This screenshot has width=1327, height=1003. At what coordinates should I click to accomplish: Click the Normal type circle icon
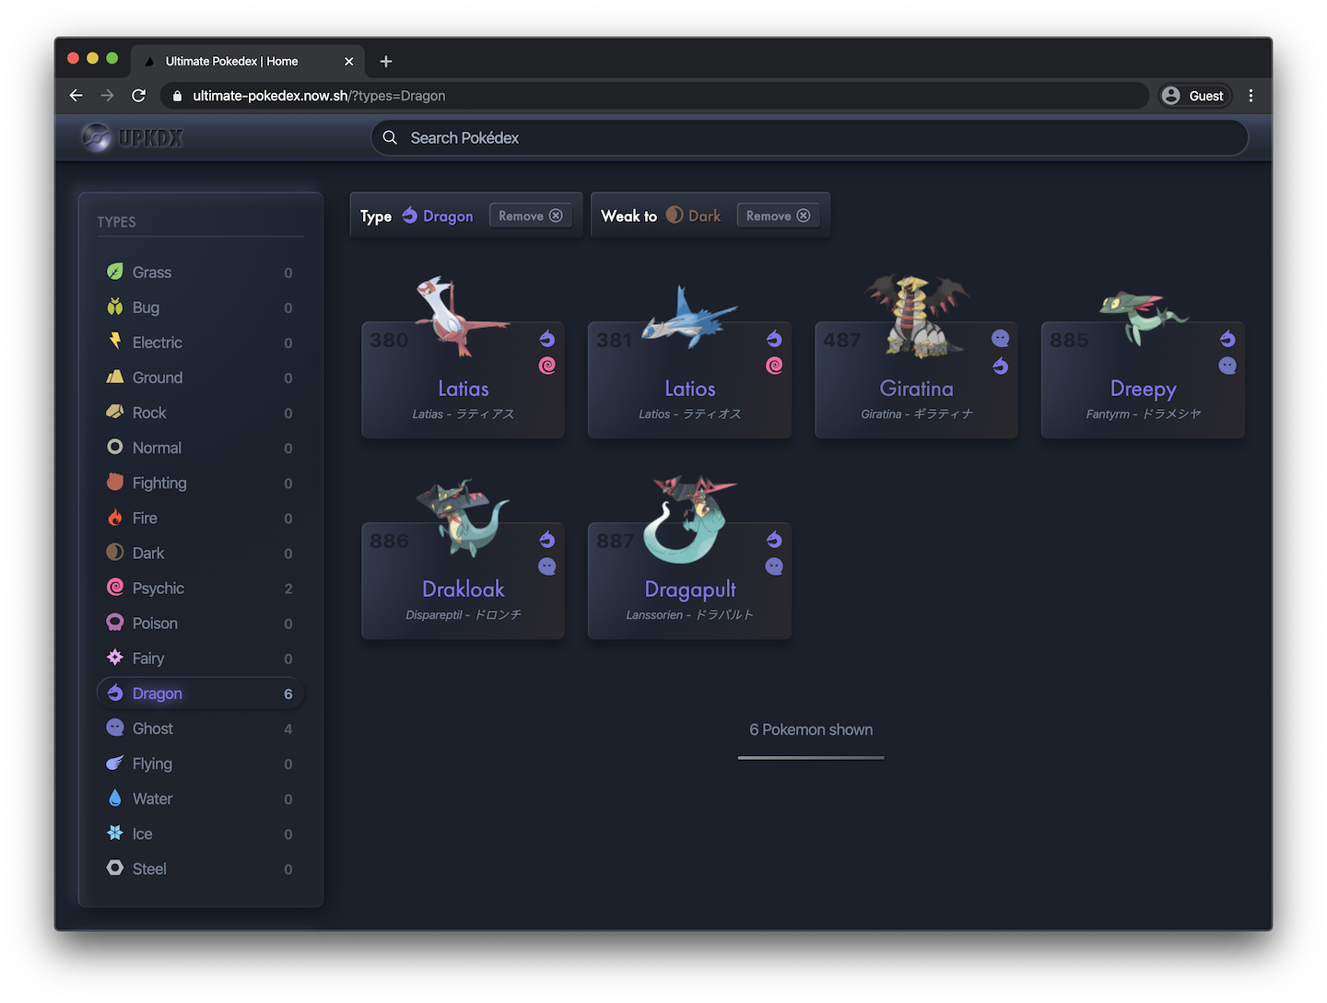115,447
